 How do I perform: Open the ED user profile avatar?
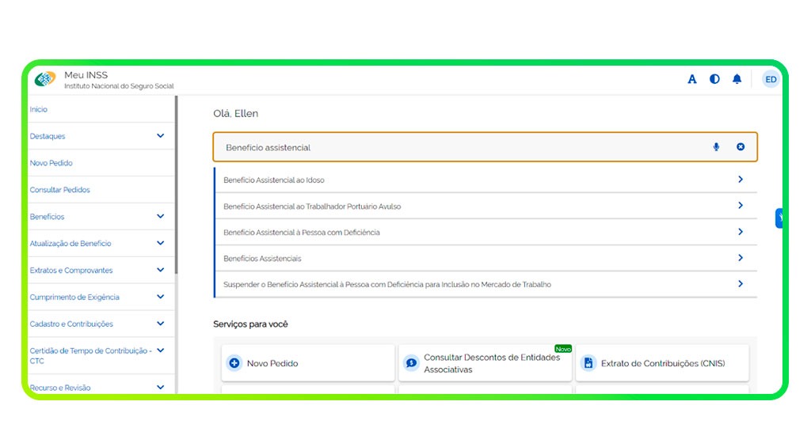click(x=771, y=79)
